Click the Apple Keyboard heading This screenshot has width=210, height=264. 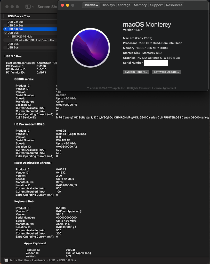(35, 243)
